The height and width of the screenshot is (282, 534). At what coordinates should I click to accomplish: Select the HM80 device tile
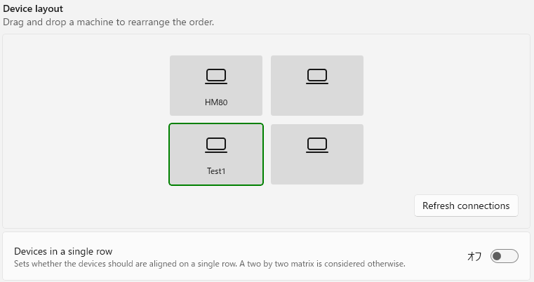(x=216, y=86)
